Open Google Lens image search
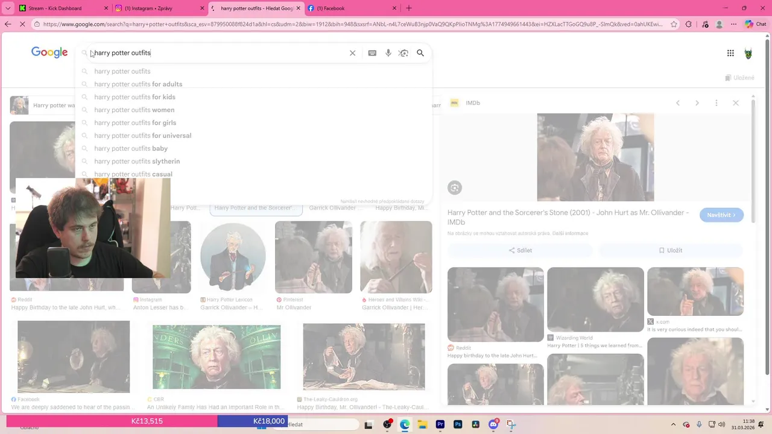Screen dimensions: 772x434 pos(403,53)
